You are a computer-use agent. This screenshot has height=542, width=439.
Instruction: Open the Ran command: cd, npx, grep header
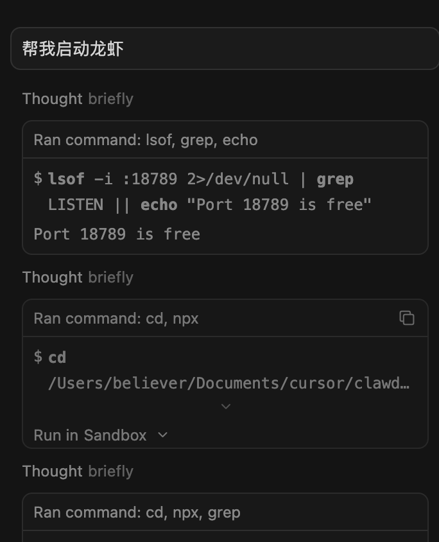pos(137,512)
